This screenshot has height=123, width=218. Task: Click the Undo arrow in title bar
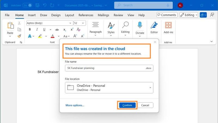click(44, 5)
